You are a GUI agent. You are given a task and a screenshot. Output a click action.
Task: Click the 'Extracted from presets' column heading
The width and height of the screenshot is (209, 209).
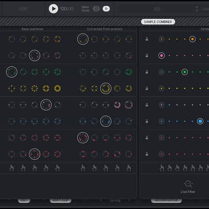click(x=104, y=29)
